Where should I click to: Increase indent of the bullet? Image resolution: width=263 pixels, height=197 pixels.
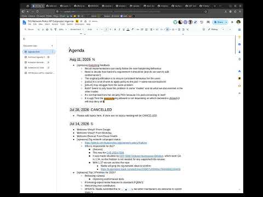pos(183,30)
